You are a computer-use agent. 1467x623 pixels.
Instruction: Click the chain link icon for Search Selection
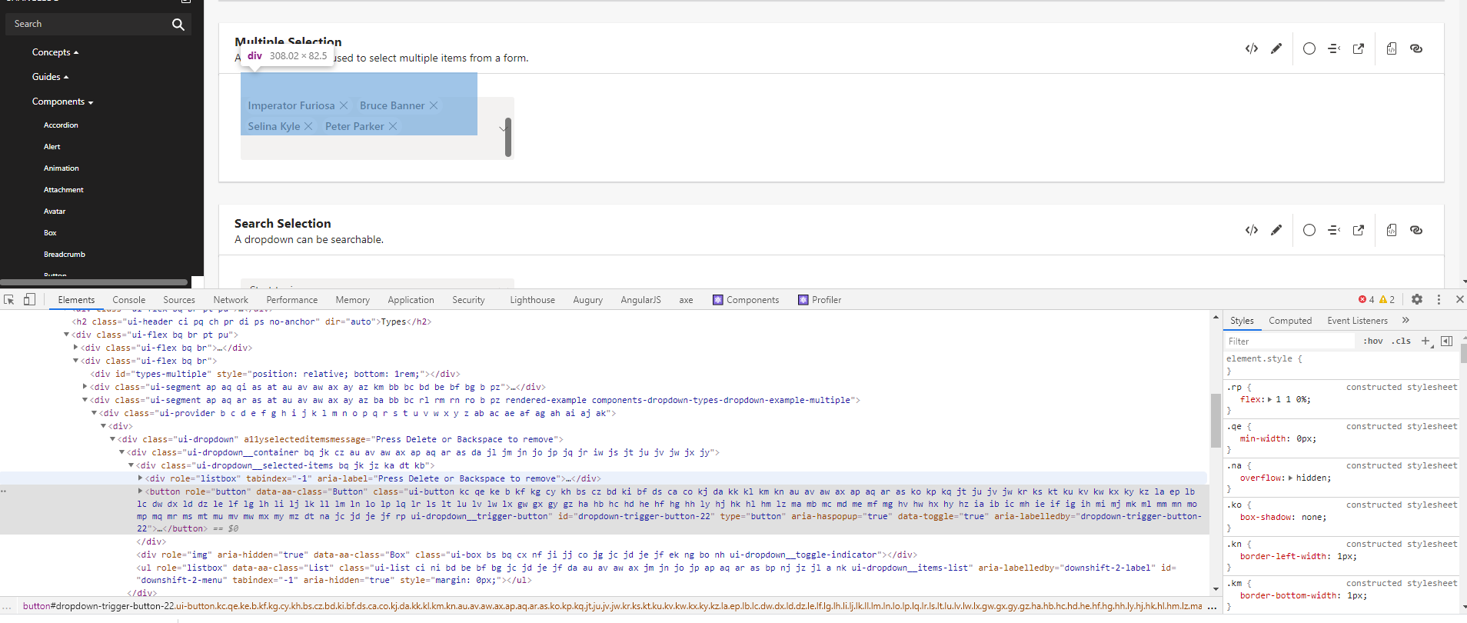1416,230
